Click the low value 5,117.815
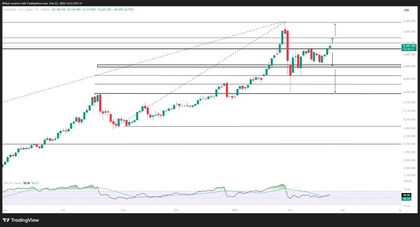The height and width of the screenshot is (227, 420). 89,9
